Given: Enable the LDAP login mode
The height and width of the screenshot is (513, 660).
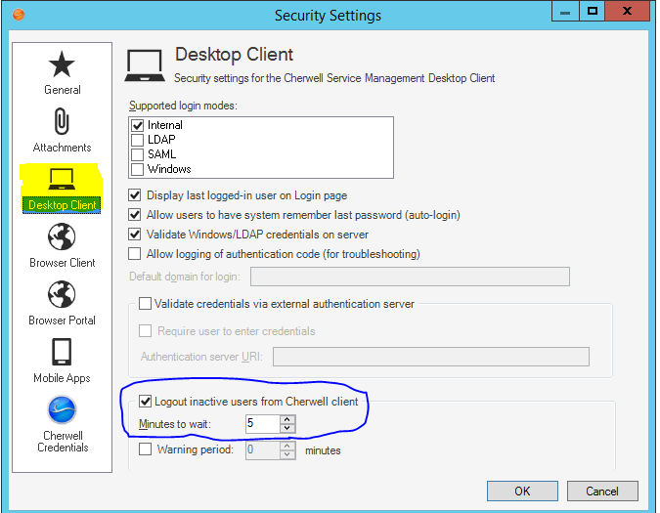Looking at the screenshot, I should coord(138,140).
